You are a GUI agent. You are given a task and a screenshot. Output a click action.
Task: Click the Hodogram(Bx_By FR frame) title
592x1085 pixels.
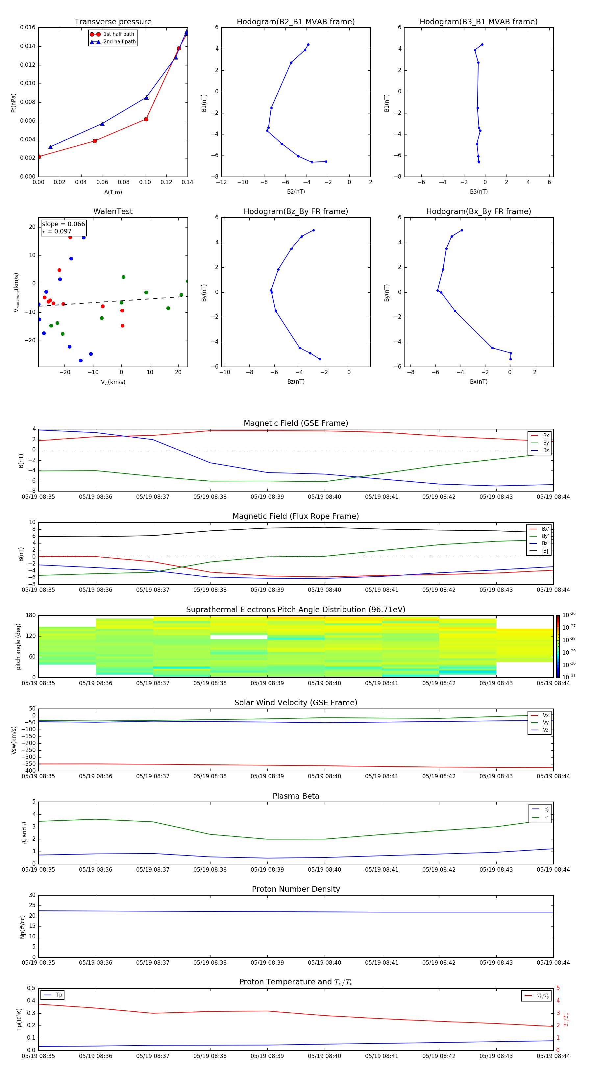pyautogui.click(x=479, y=211)
